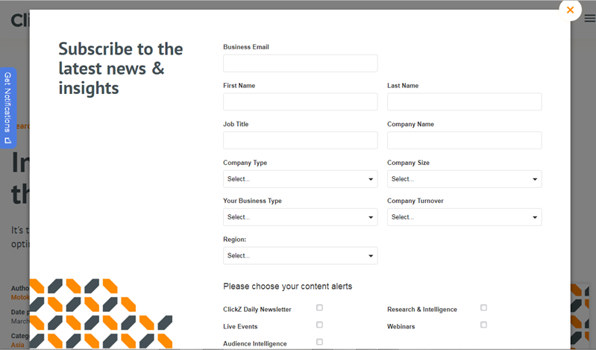Click the Business Email input field
The height and width of the screenshot is (350, 596).
pyautogui.click(x=300, y=63)
